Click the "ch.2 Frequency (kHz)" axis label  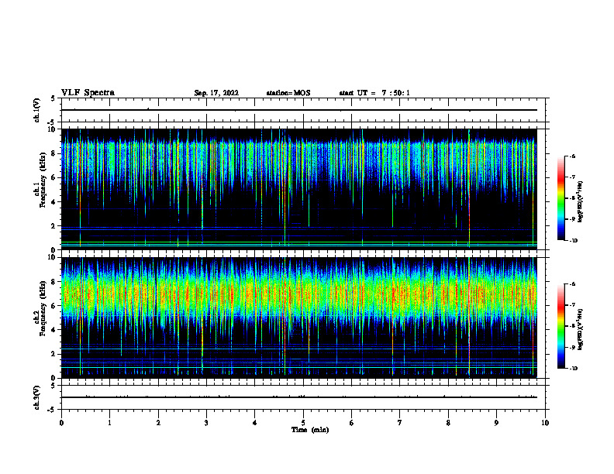[x=40, y=308]
